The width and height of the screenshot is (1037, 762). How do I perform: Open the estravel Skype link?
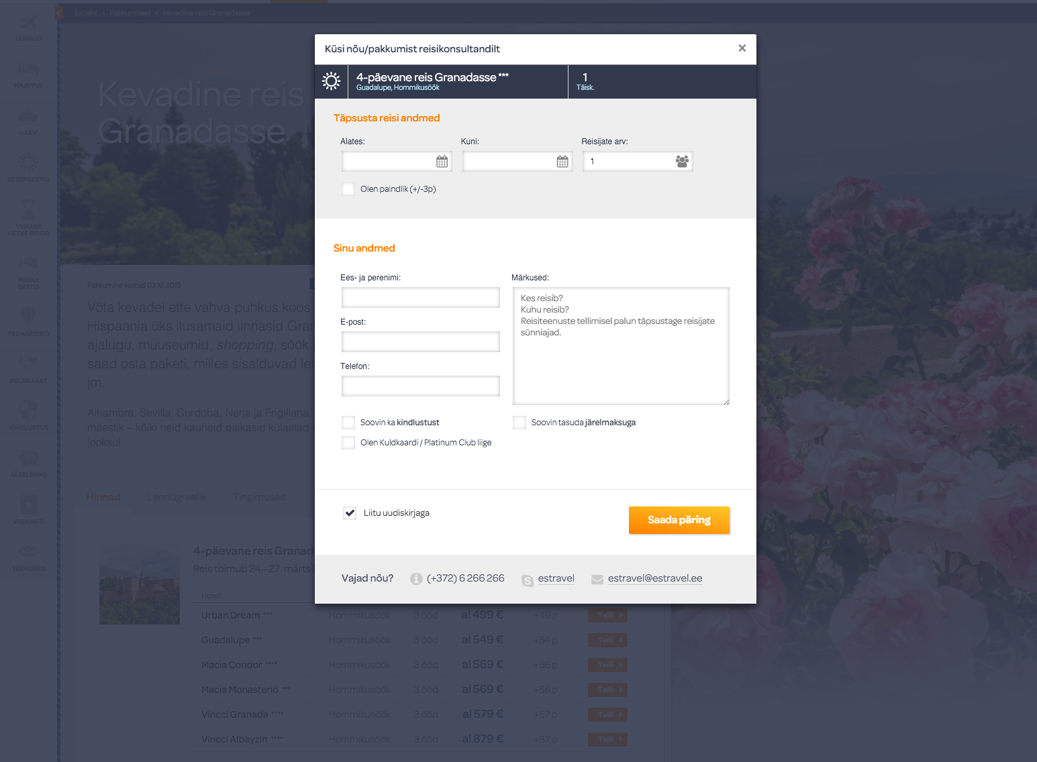[556, 578]
